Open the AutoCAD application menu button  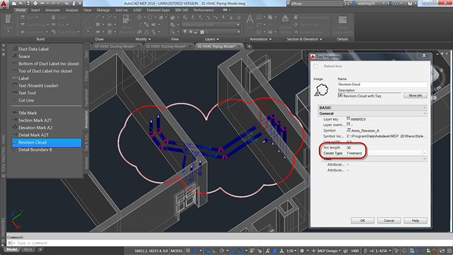4,5
